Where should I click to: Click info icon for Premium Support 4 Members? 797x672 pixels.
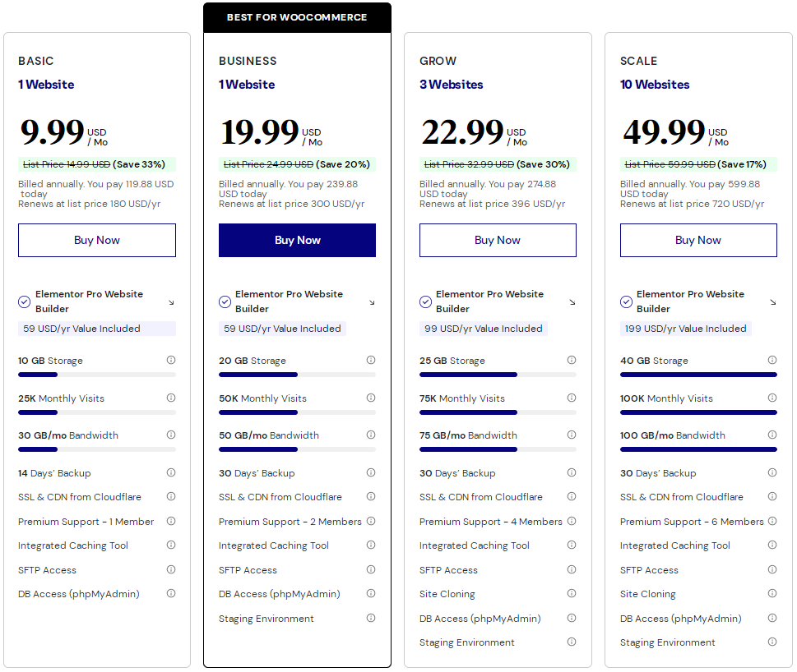(572, 521)
